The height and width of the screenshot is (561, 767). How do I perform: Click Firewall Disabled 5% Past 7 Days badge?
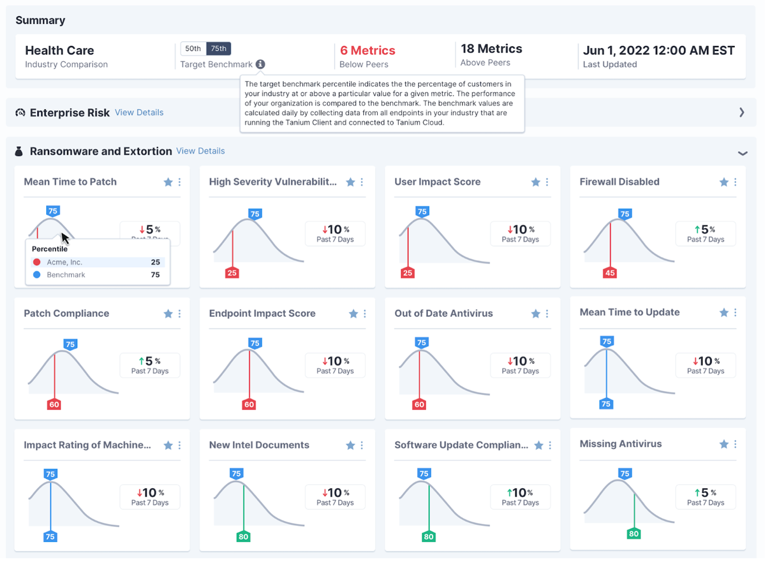pos(705,234)
